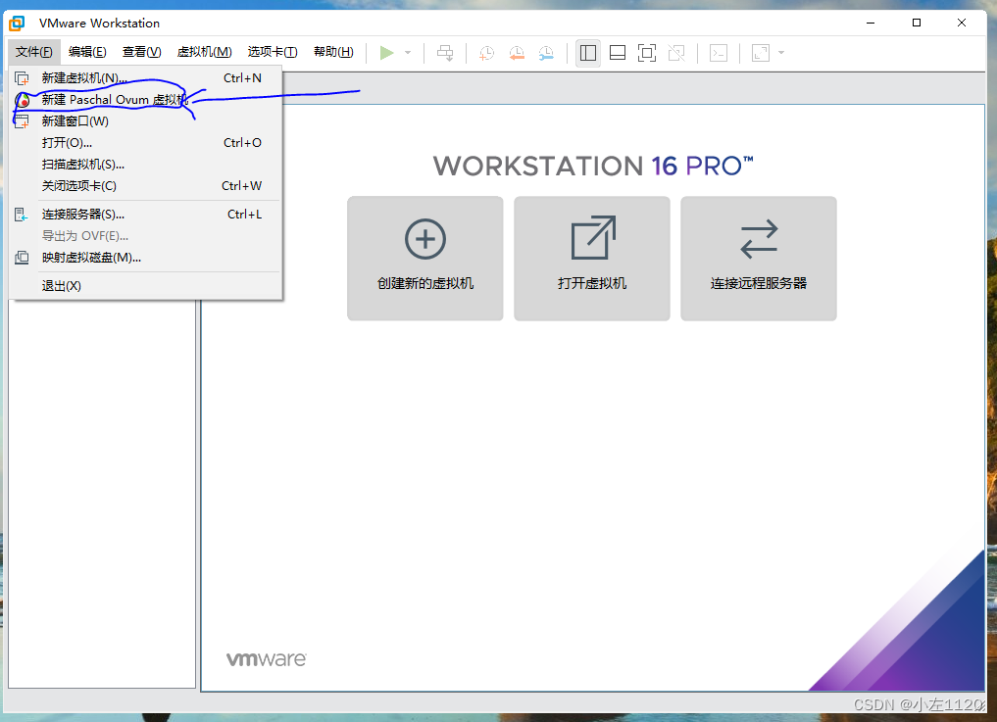
Task: Select 新建虚拟机(N)... menu entry
Action: 146,78
